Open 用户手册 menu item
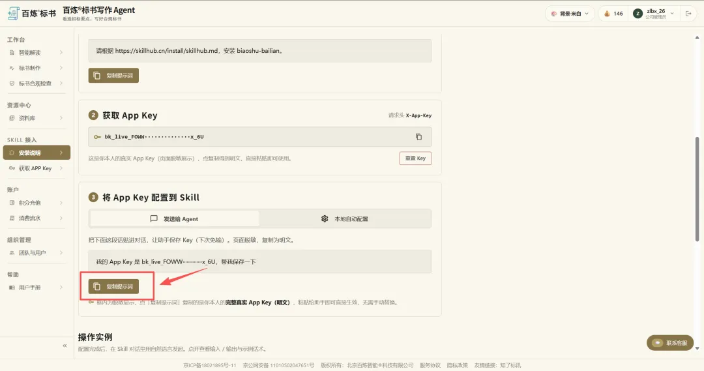Screen dimensions: 704x371 pyautogui.click(x=37, y=288)
